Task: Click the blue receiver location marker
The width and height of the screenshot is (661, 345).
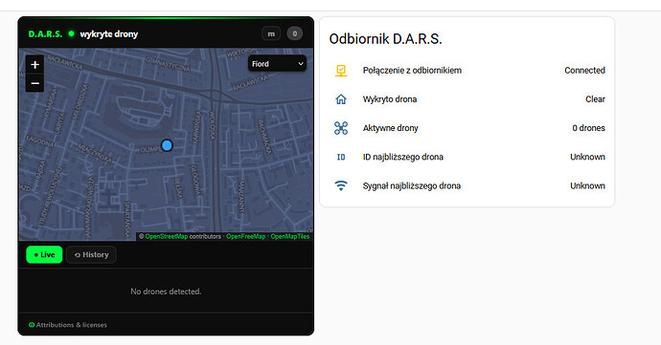Action: click(167, 145)
